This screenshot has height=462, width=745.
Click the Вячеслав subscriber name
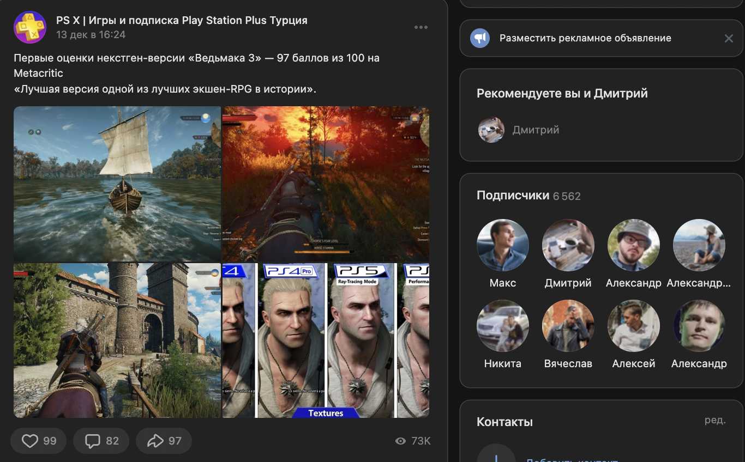pos(568,363)
